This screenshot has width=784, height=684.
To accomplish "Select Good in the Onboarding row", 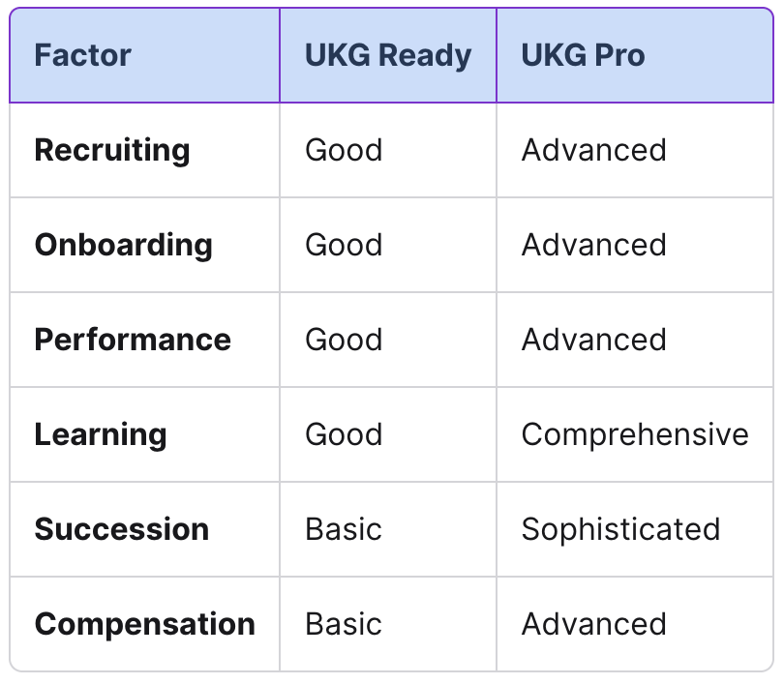I will tap(344, 245).
